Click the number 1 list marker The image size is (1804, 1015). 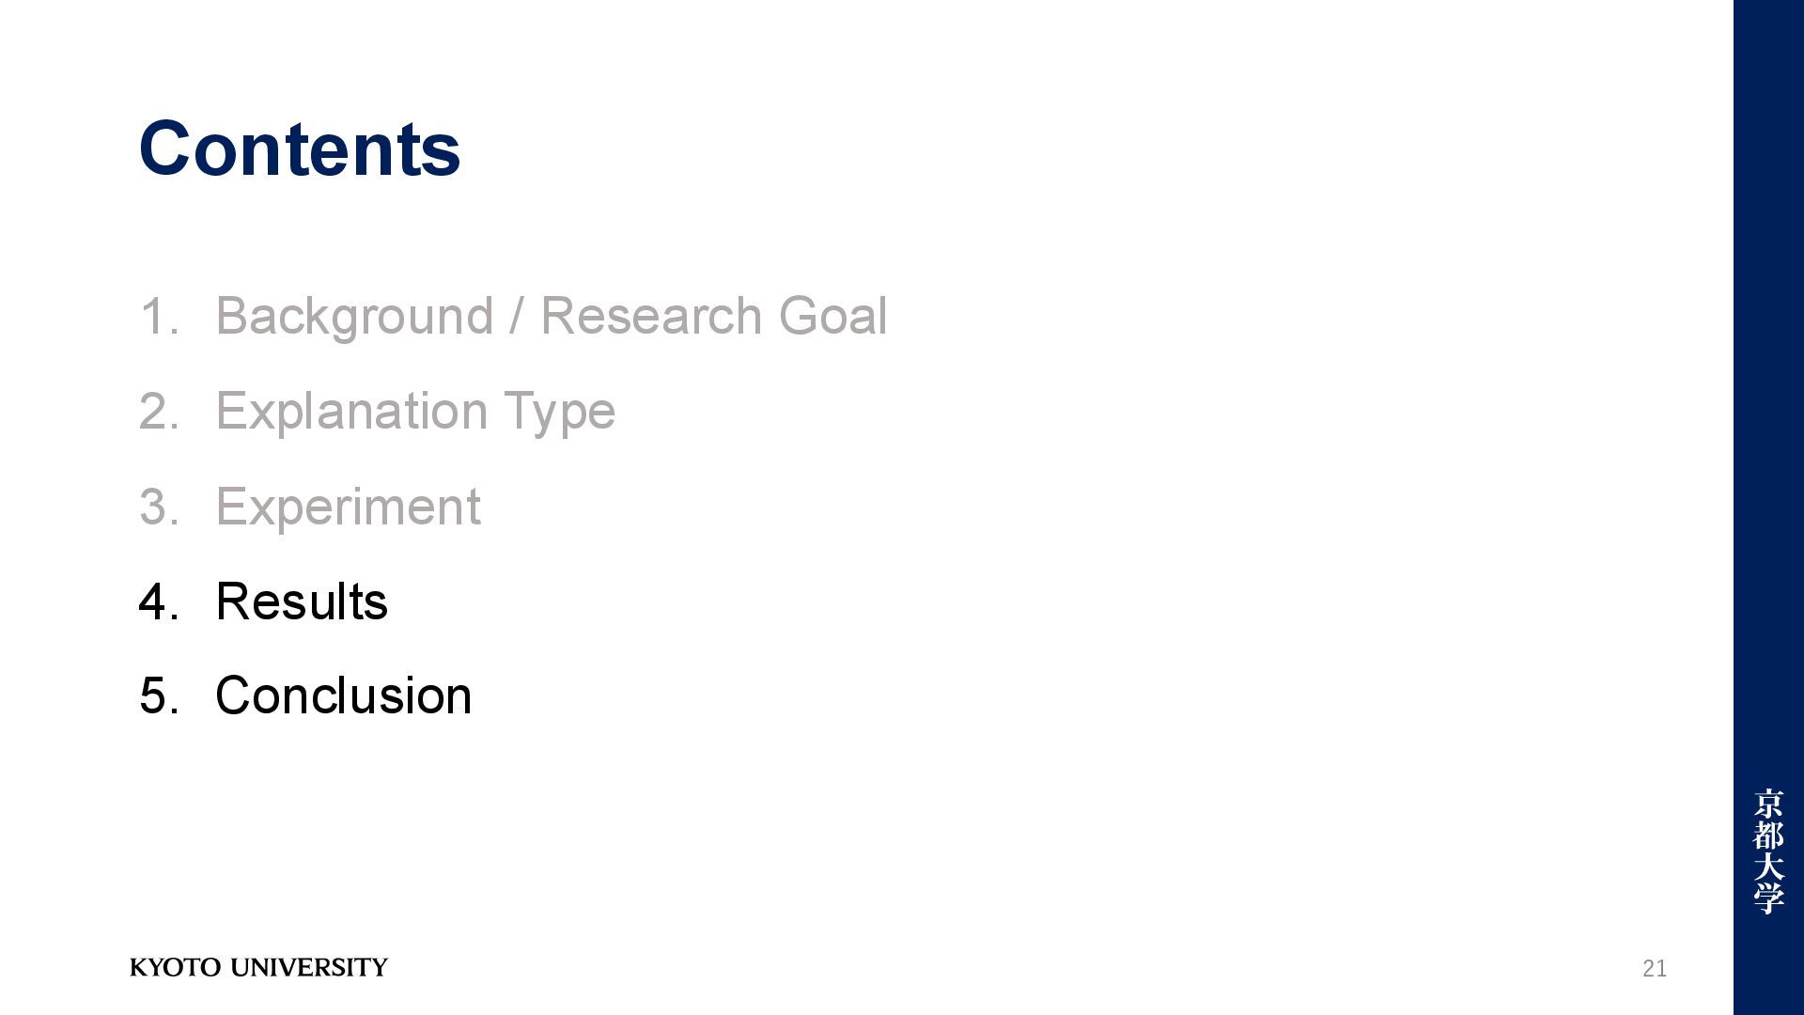click(159, 317)
